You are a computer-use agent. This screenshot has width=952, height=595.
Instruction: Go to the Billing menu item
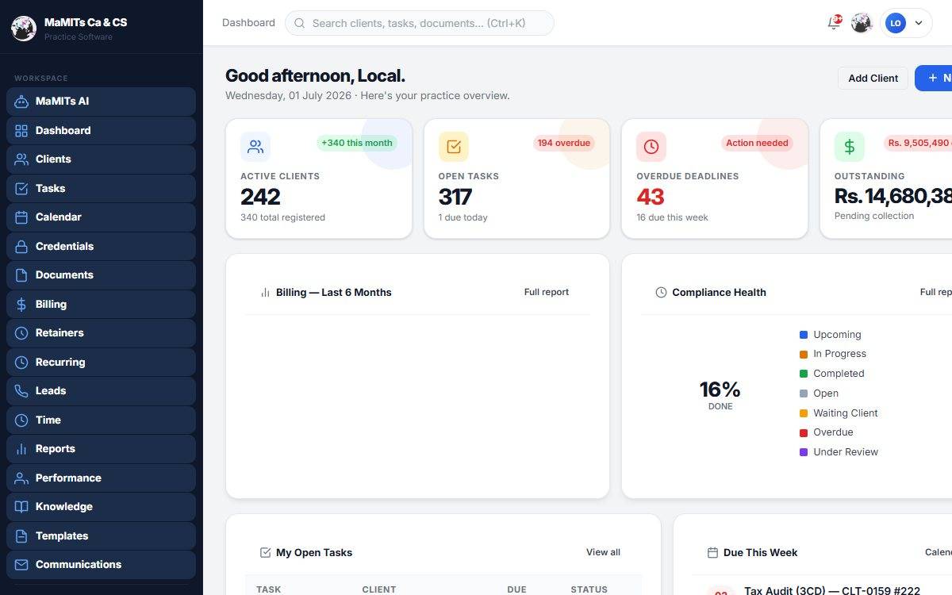pyautogui.click(x=101, y=305)
